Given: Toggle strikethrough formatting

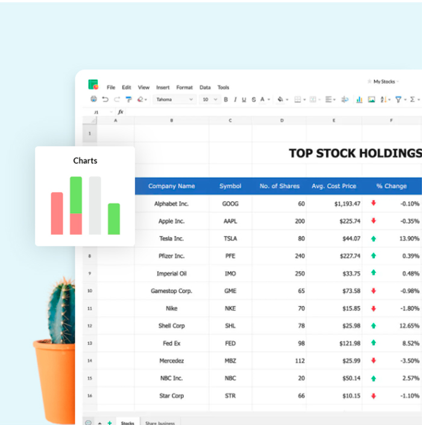Looking at the screenshot, I should point(254,100).
